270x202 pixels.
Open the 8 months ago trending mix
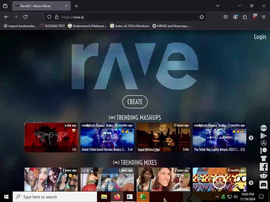point(219,179)
